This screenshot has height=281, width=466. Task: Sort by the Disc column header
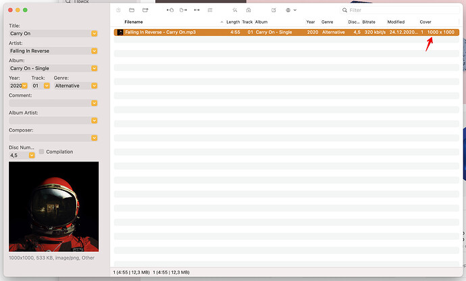tap(354, 22)
